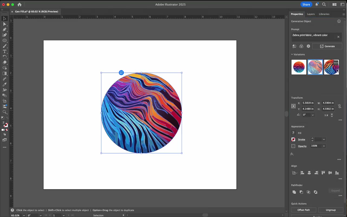347x217 pixels.
Task: Open artboard navigation dropdown in status bar
Action: click(x=64, y=215)
